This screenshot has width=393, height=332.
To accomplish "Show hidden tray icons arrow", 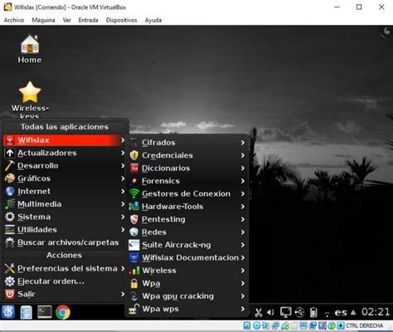I will (x=353, y=313).
